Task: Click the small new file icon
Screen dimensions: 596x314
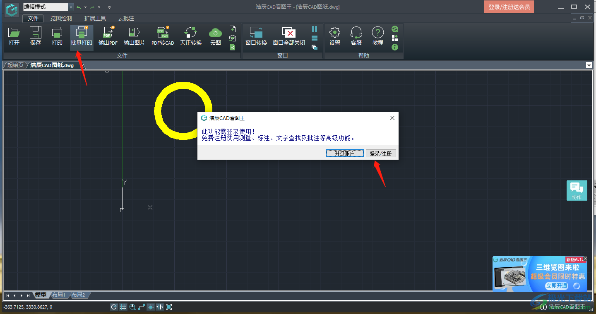Action: pos(233,29)
